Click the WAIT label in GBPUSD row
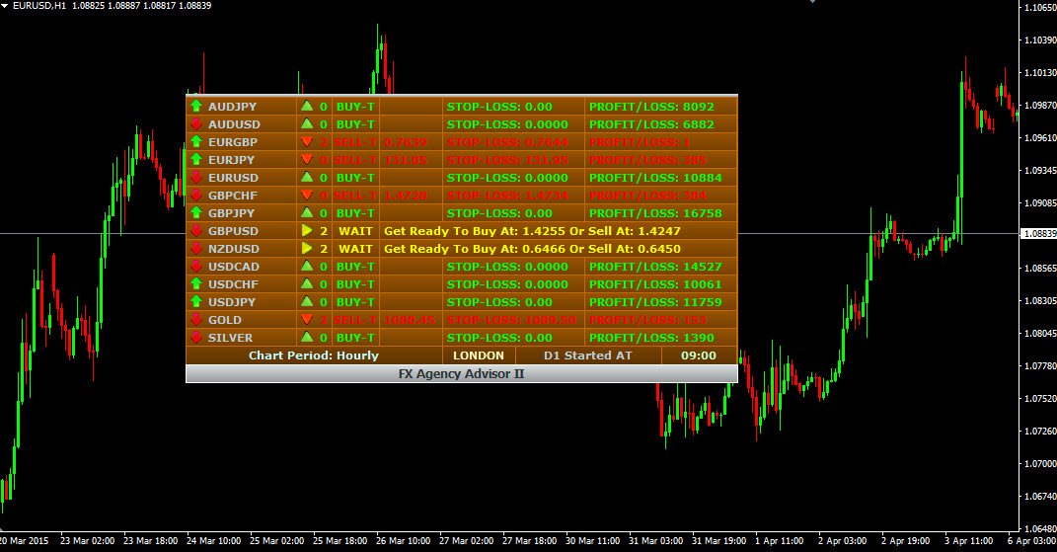This screenshot has height=552, width=1057. (x=355, y=231)
